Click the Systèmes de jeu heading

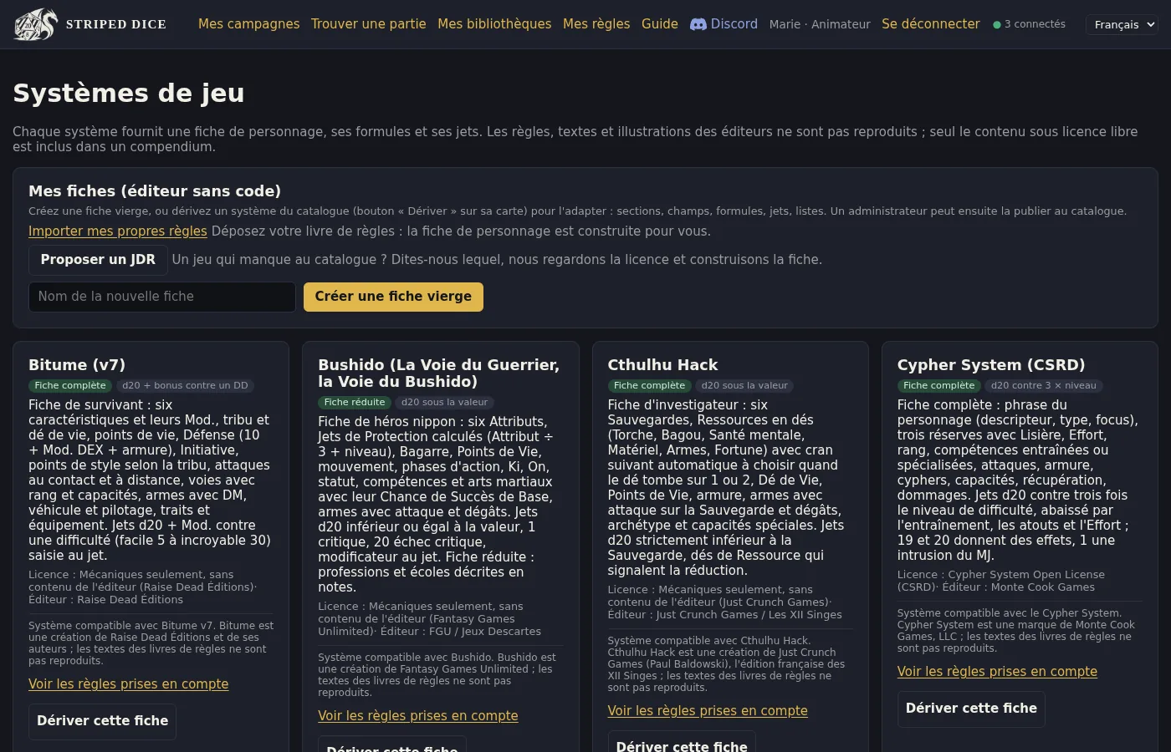point(129,93)
